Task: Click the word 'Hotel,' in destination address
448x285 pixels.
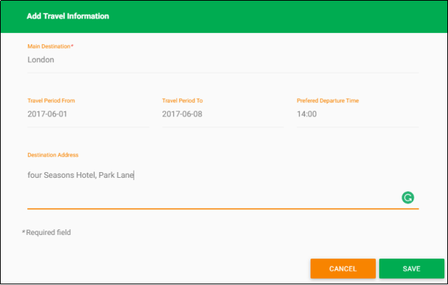Action: click(x=87, y=175)
